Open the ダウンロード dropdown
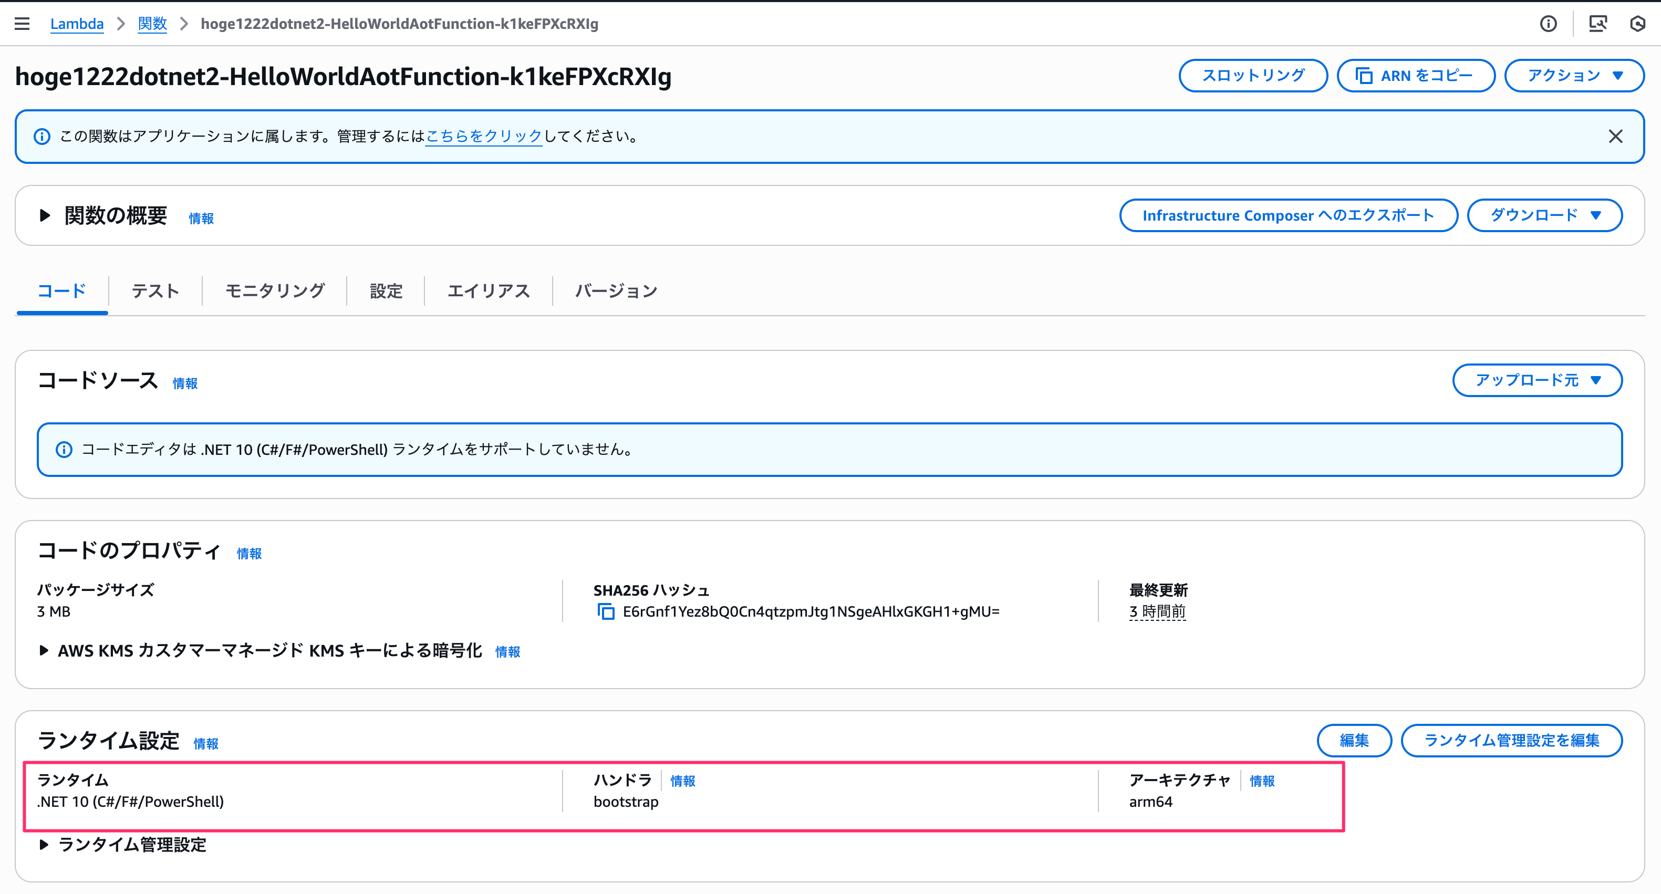The height and width of the screenshot is (894, 1661). coord(1544,215)
